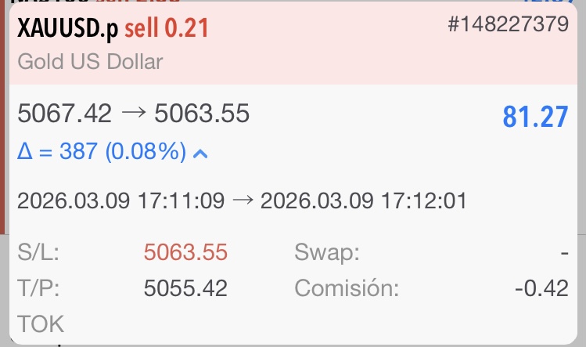
Task: Click the Gold US Dollar description
Action: pos(90,61)
